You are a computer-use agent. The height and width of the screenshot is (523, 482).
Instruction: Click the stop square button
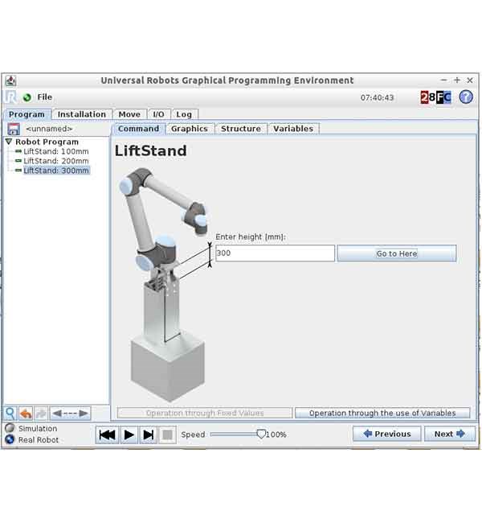pos(168,434)
